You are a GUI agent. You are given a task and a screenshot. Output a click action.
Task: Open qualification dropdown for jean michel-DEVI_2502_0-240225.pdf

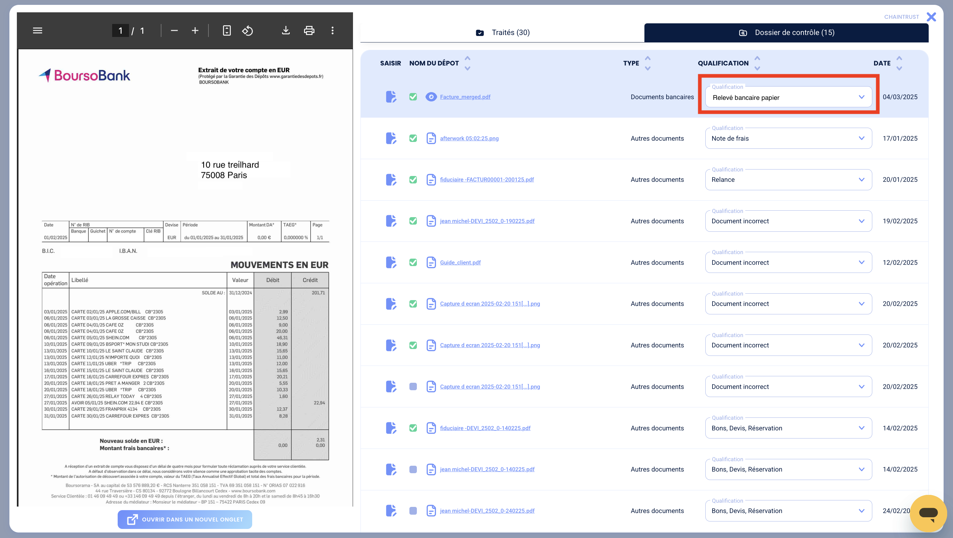(x=788, y=511)
